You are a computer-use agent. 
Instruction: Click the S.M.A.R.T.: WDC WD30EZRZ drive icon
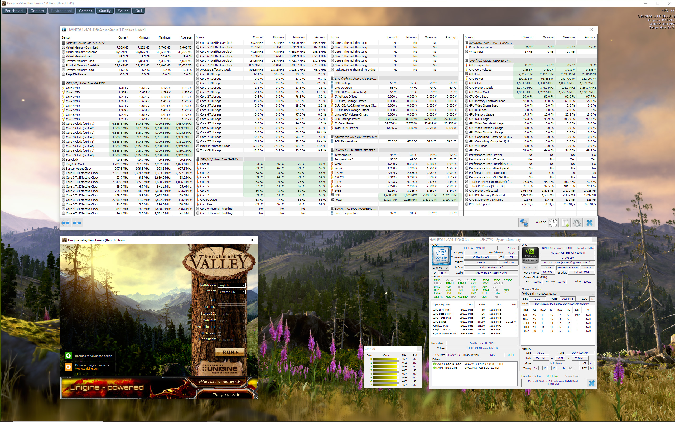[x=332, y=208]
